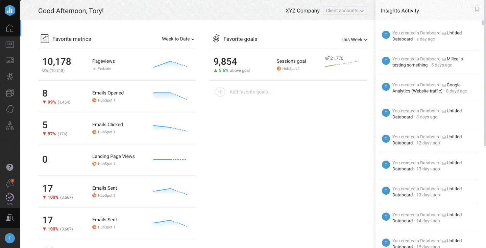This screenshot has height=248, width=486.
Task: Open Data Sources database icon
Action: pyautogui.click(x=10, y=93)
